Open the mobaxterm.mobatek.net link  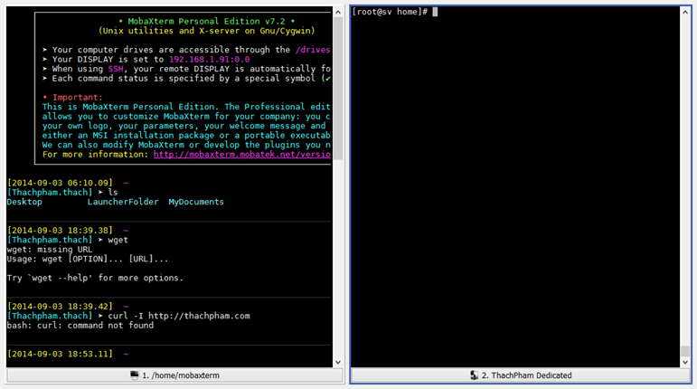[241, 155]
